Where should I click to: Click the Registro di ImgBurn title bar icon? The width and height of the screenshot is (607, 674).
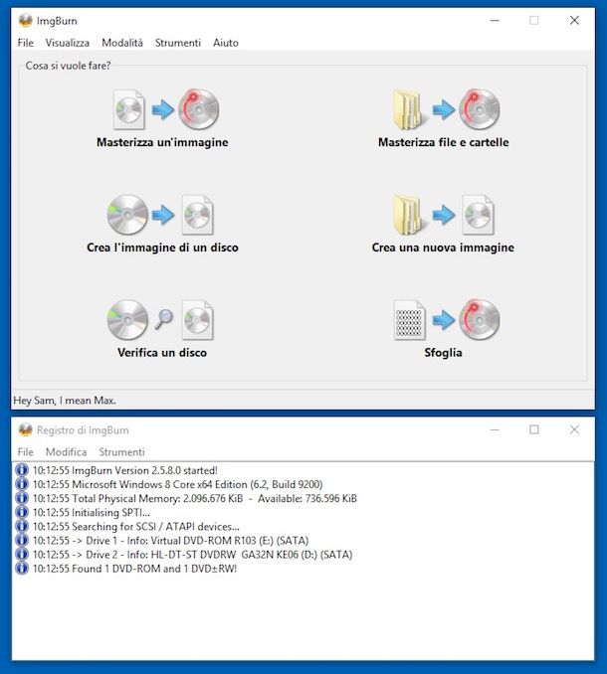pyautogui.click(x=26, y=429)
